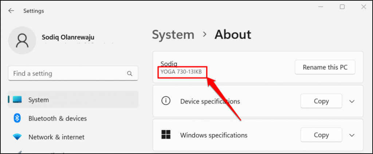The height and width of the screenshot is (154, 373).
Task: Expand the Windows specifications chevron
Action: (352, 135)
